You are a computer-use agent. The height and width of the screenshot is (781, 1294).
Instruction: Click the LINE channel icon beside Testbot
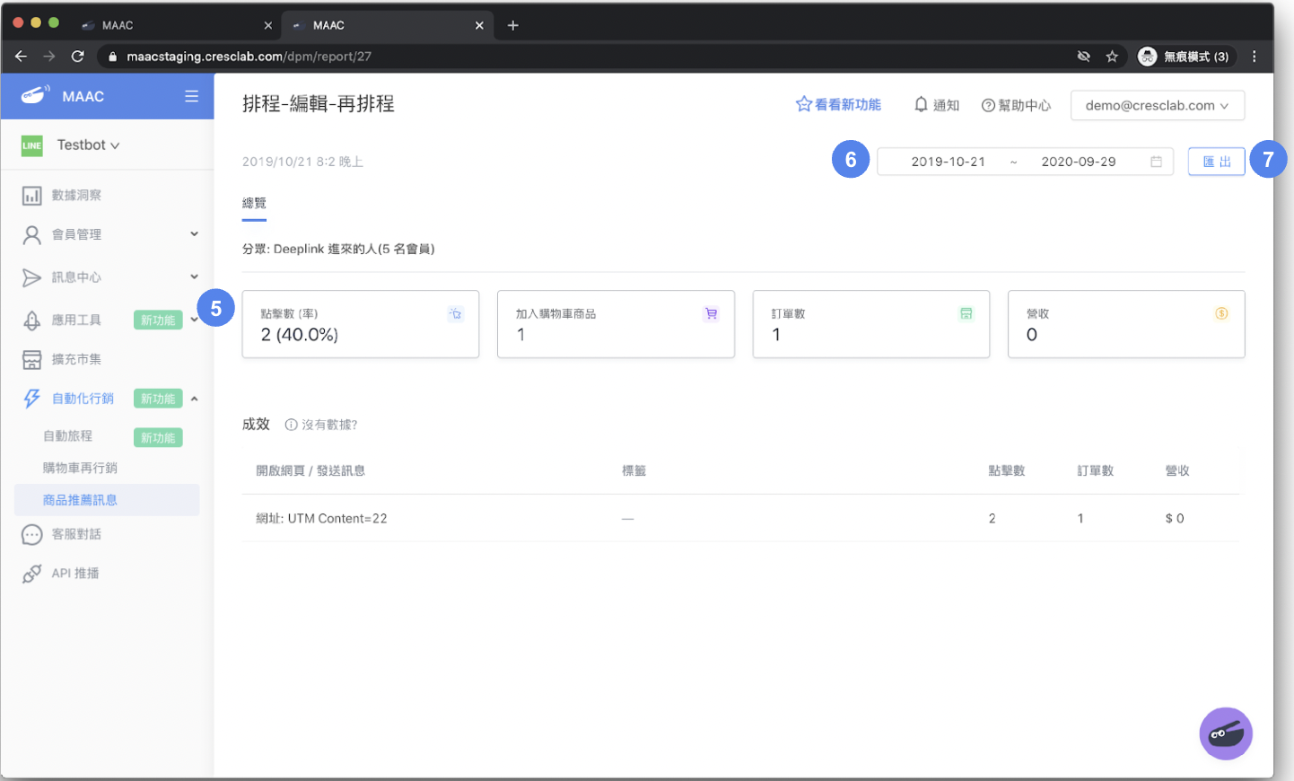pos(32,145)
